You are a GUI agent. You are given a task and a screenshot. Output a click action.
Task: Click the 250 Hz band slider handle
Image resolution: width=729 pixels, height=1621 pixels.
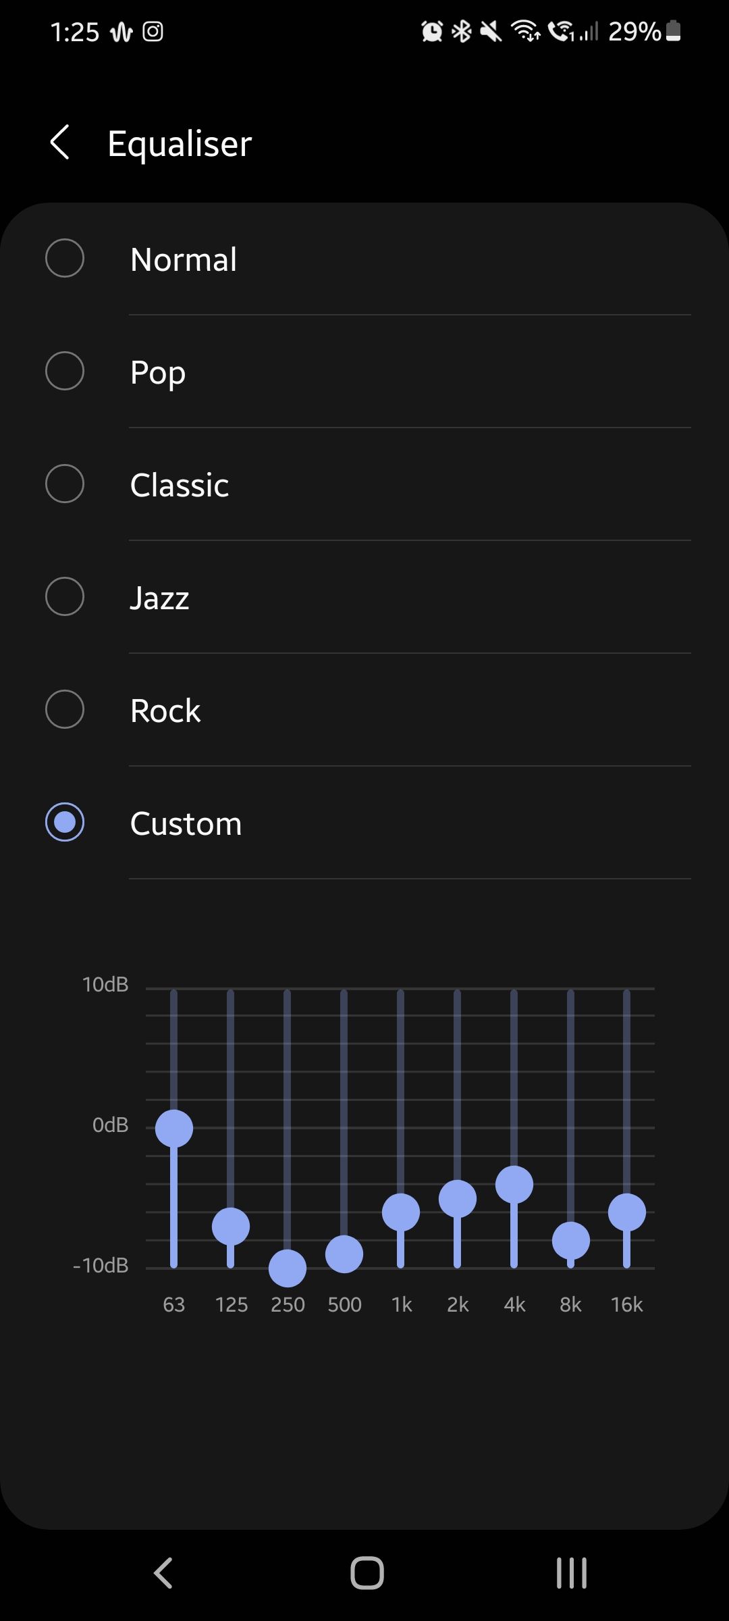click(288, 1268)
